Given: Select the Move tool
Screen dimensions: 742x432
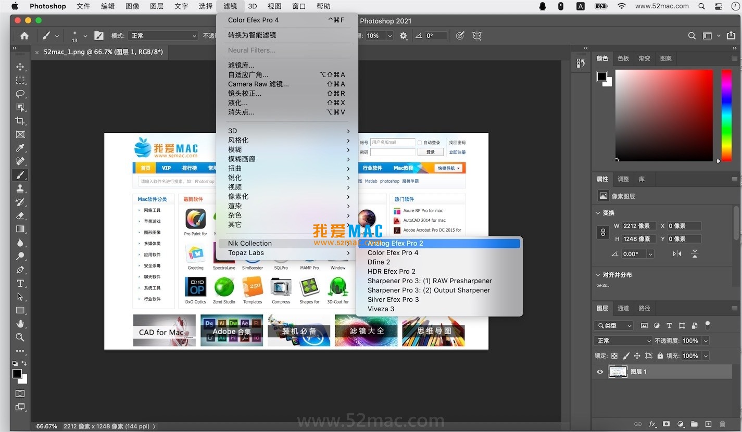Looking at the screenshot, I should (x=20, y=67).
